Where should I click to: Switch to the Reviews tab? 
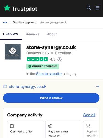click(x=32, y=34)
